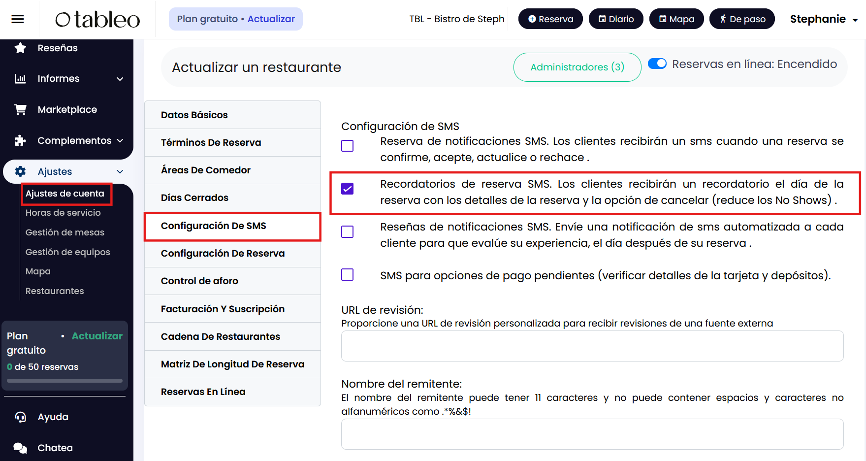The width and height of the screenshot is (866, 461).
Task: Open Cadena De Restaurantes tab
Action: 232,336
